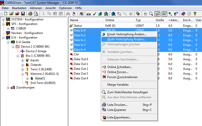Screen dimensions: 202x126
Task: Click the BECKHOFF Device 2 tree icon
Action: (x=17, y=47)
